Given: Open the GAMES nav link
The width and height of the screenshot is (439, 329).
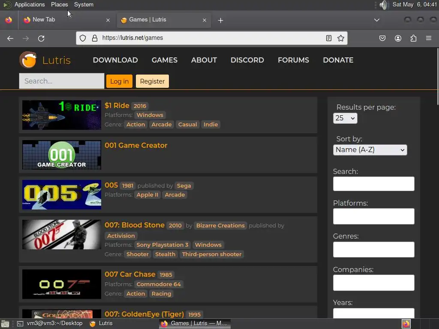Looking at the screenshot, I should (164, 60).
